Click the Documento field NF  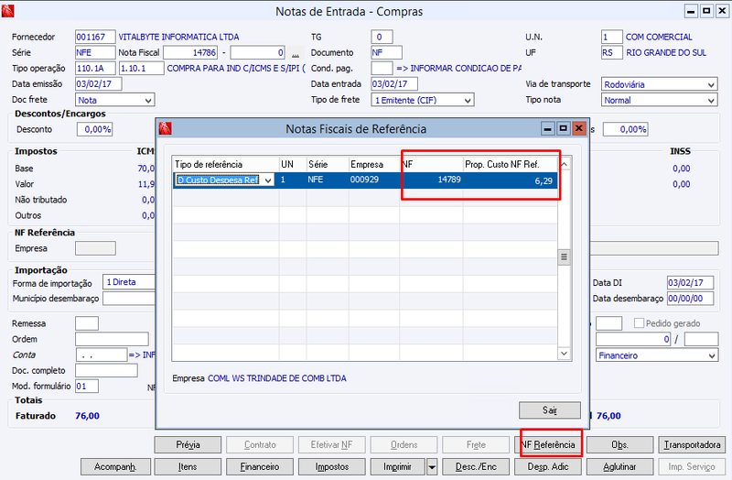386,53
